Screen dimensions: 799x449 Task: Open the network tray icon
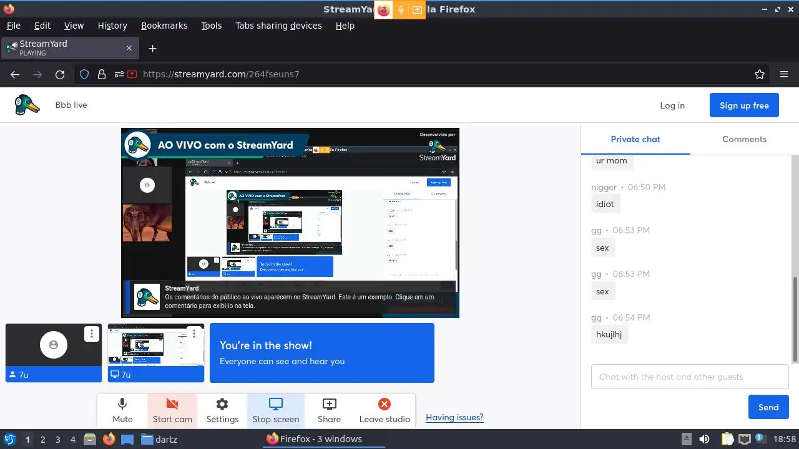(744, 439)
